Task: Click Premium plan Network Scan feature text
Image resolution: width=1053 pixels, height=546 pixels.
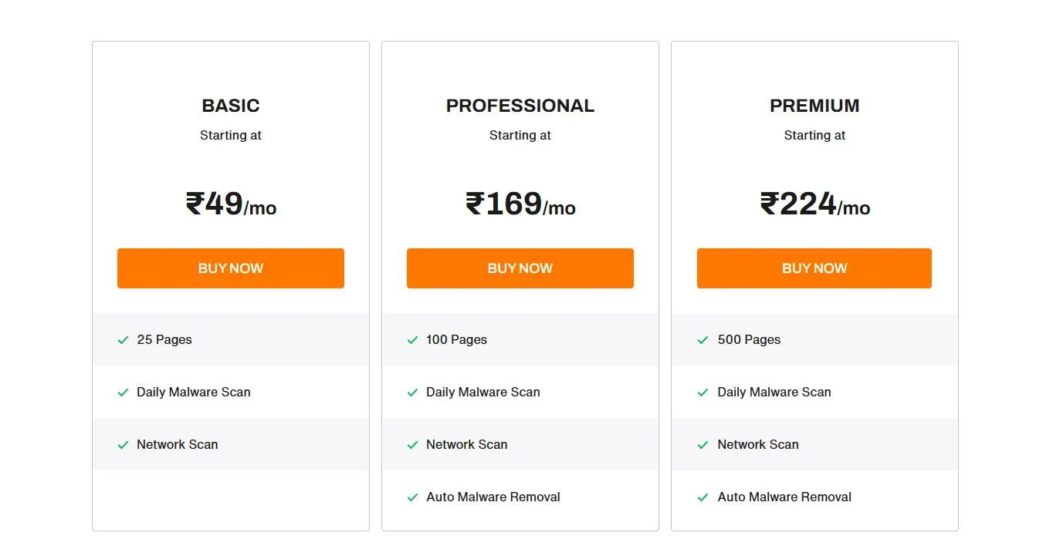Action: [757, 445]
